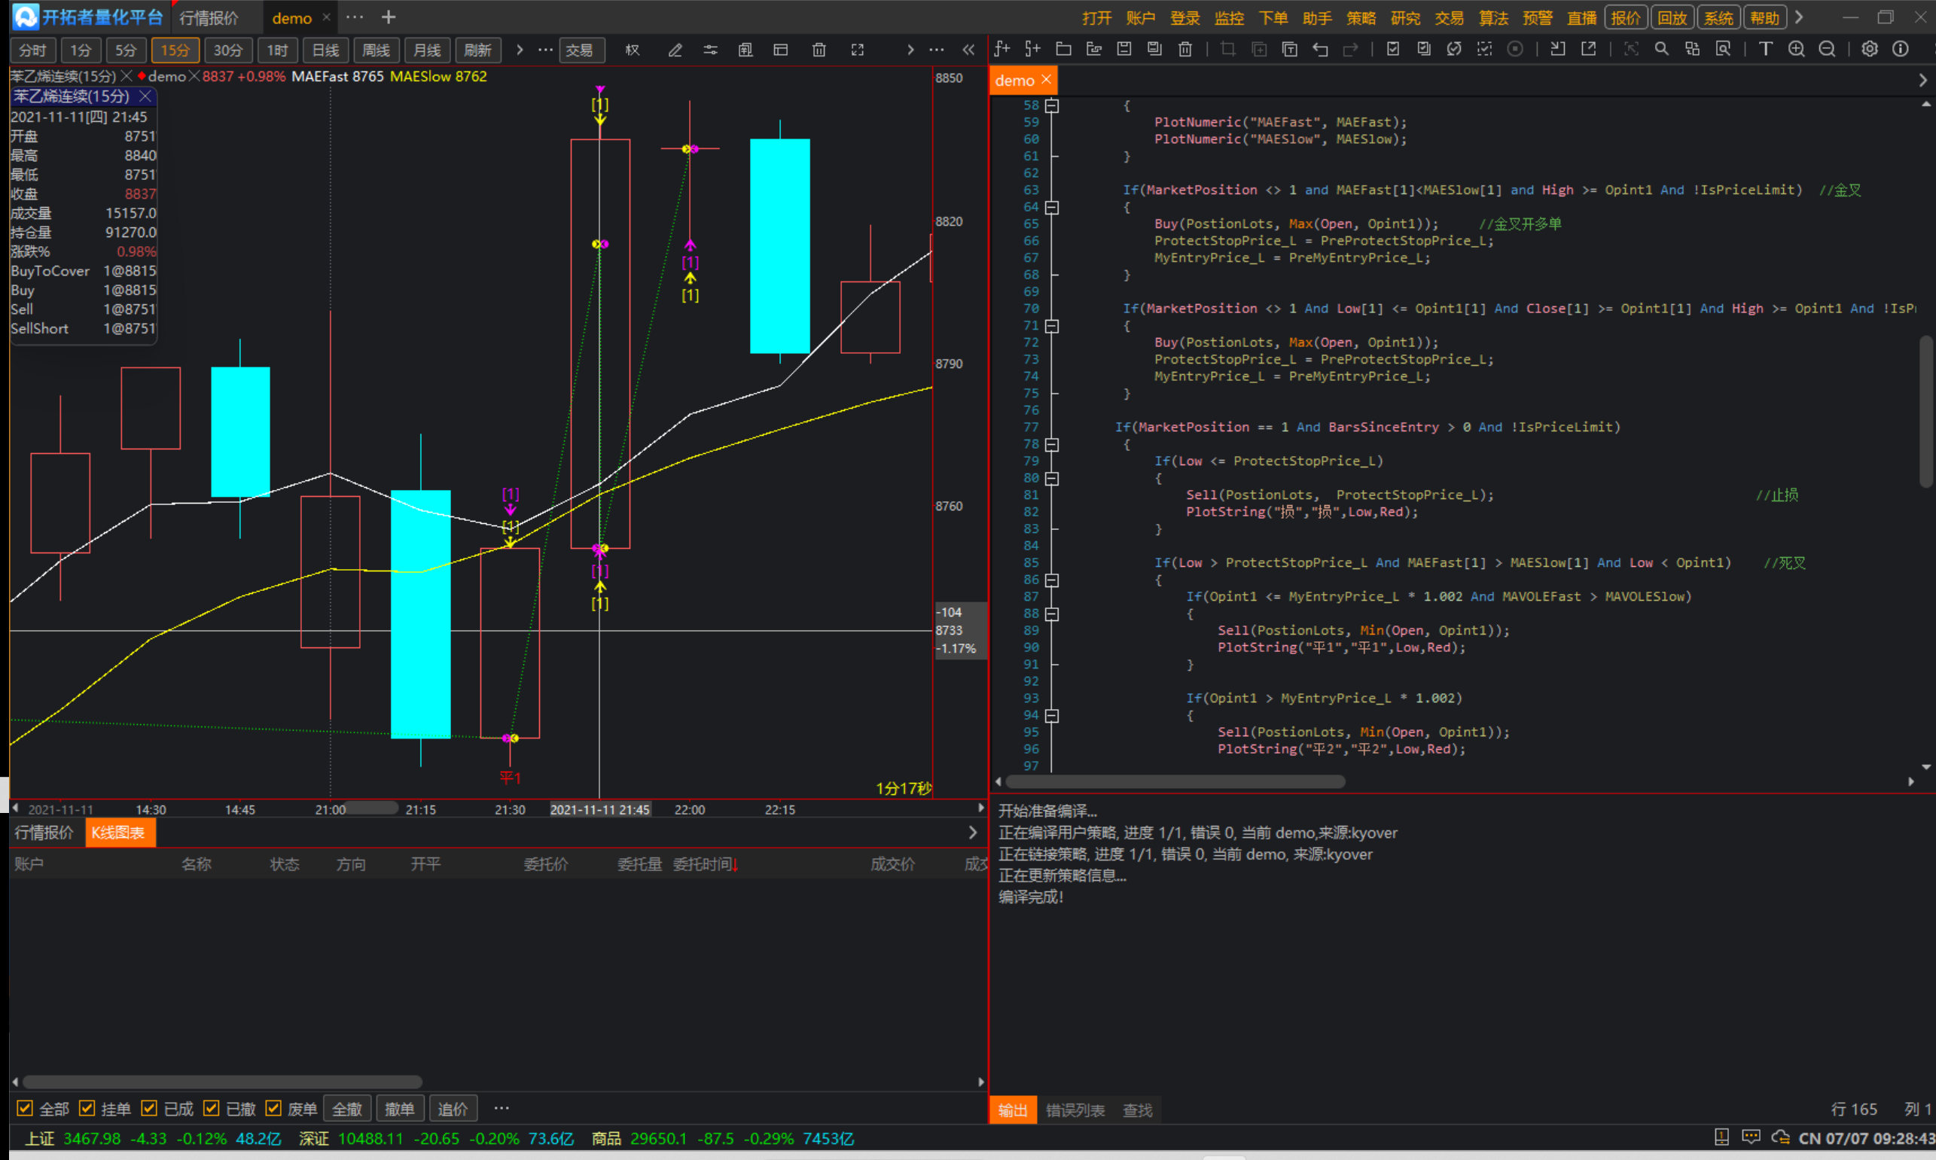Click the compile checkmark icon

click(1393, 49)
